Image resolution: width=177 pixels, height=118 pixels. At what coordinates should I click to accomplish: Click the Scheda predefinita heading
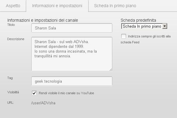(138, 21)
